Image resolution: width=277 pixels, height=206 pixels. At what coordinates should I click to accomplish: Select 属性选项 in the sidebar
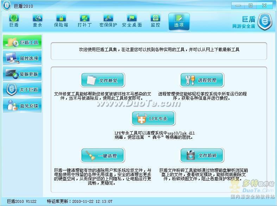[22, 58]
